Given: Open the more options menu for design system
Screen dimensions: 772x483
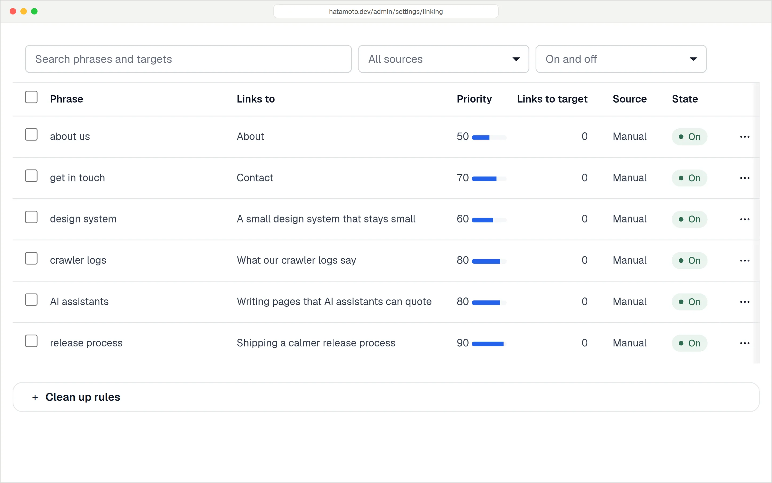Looking at the screenshot, I should tap(745, 219).
